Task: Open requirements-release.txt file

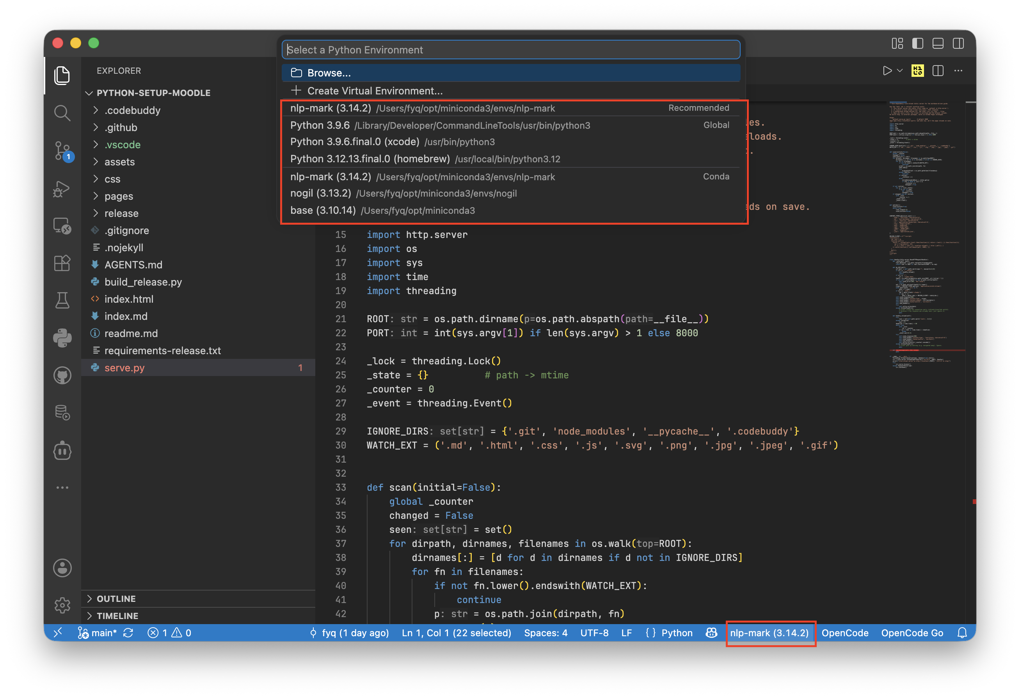Action: point(198,351)
